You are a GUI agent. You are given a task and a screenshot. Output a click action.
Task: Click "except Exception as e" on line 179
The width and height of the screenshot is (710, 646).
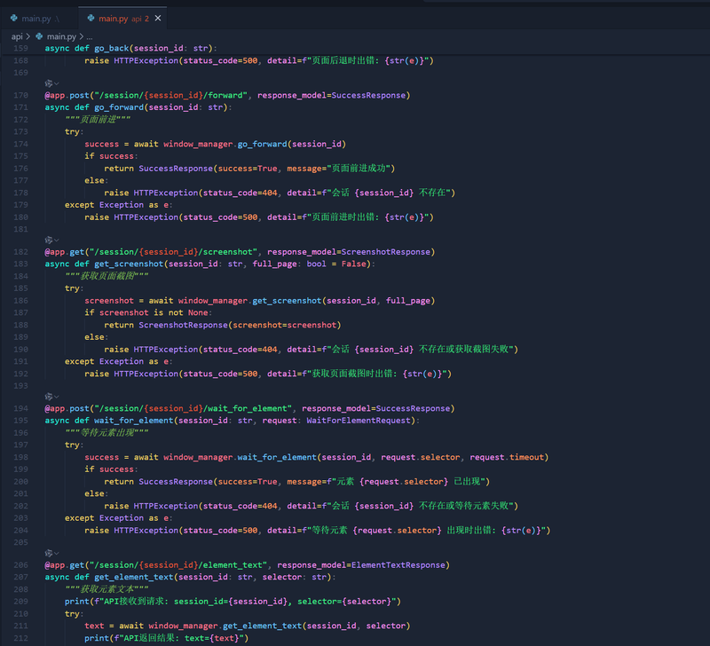117,205
